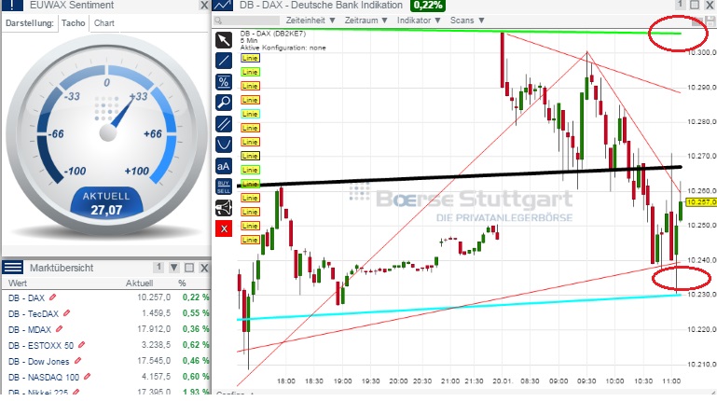Click the DB - DAX (DB2KE7) chart label
This screenshot has width=717, height=401.
pyautogui.click(x=272, y=34)
